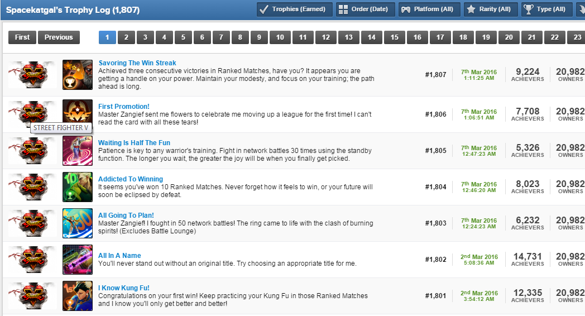Jump to page 14

372,37
